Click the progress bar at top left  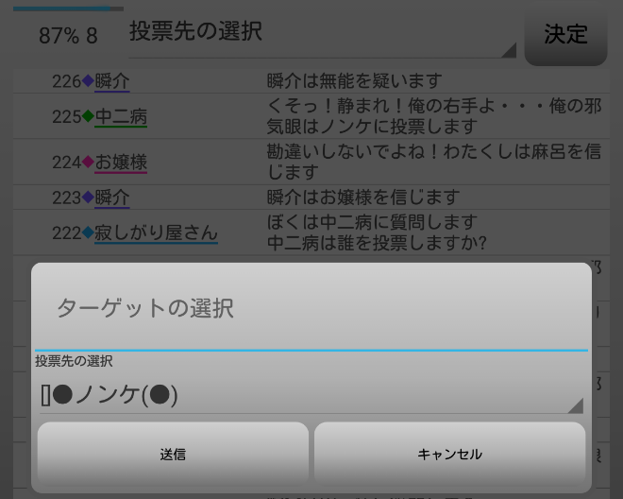coord(68,9)
